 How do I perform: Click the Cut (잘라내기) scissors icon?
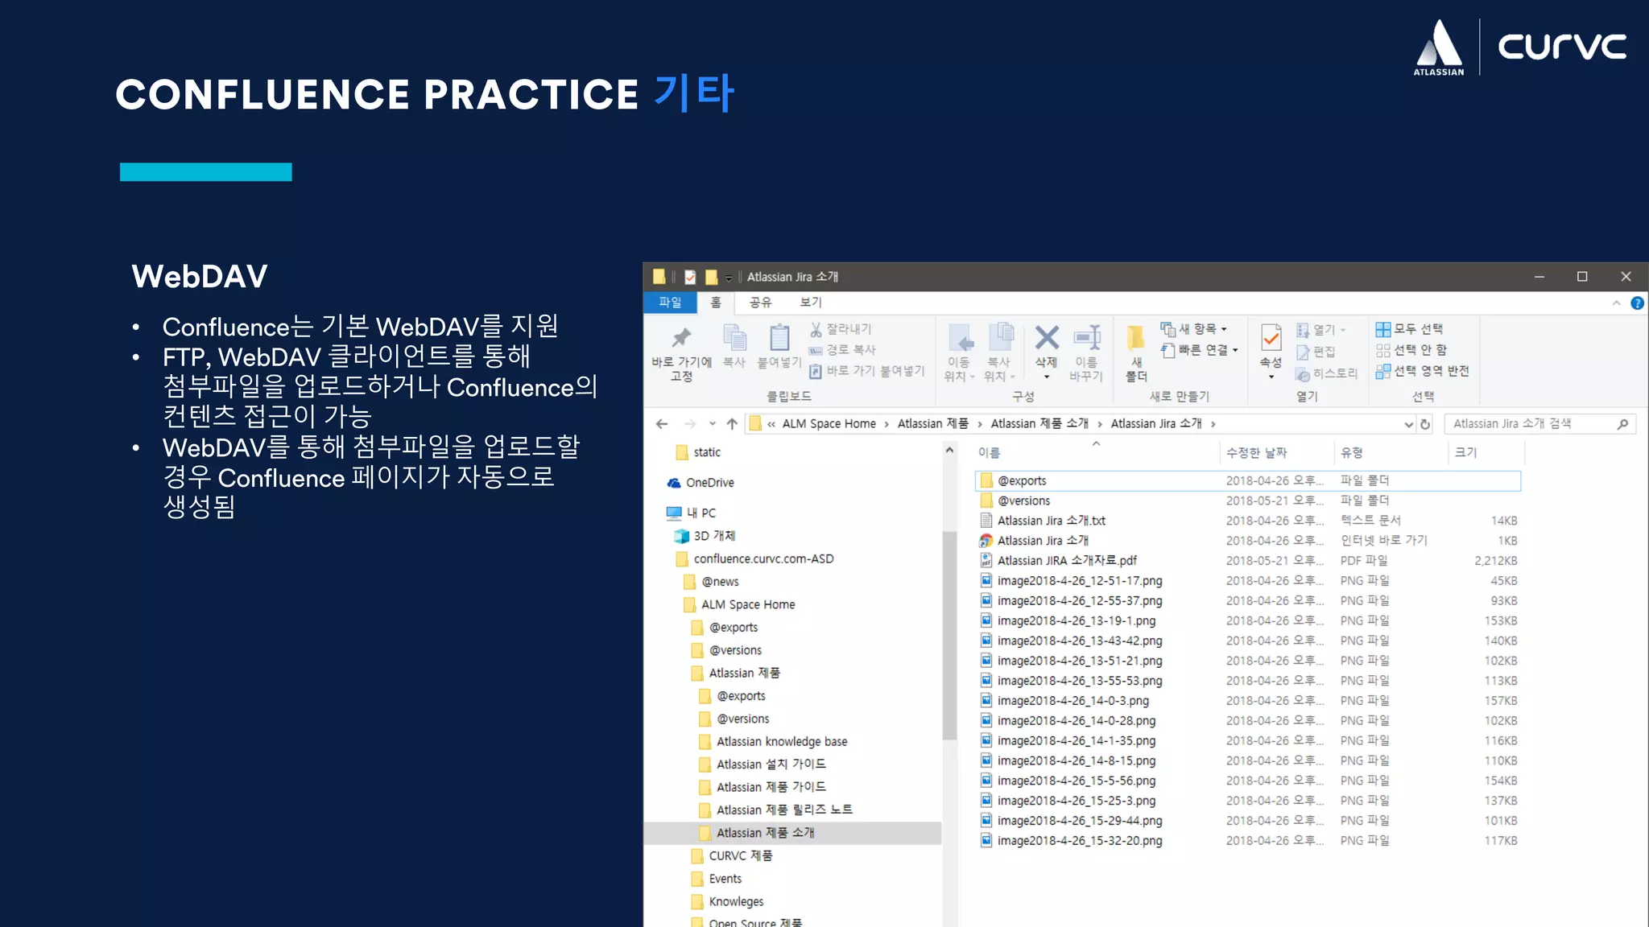pos(816,329)
